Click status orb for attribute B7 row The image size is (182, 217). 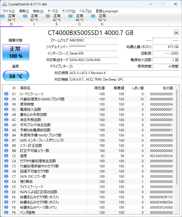click(x=6, y=140)
